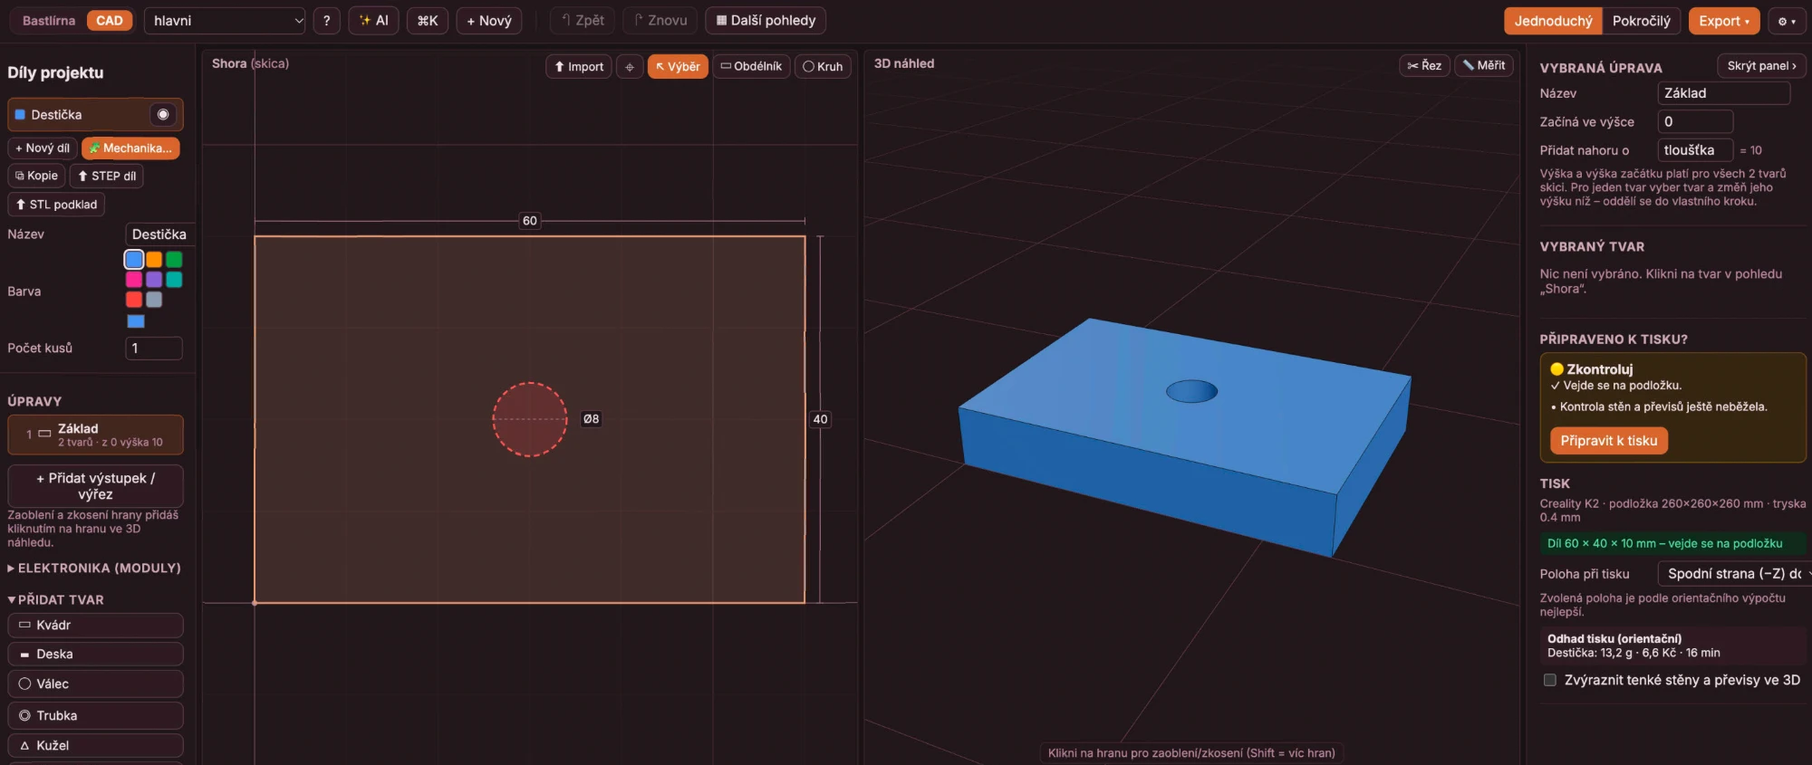Add a Deska plate shape

(x=95, y=654)
